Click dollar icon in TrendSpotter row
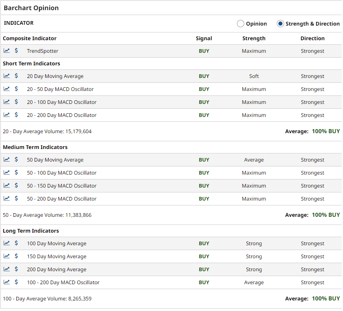Image resolution: width=343 pixels, height=311 pixels. (16, 51)
